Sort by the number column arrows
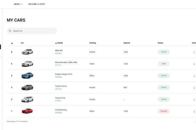This screenshot has width=196, height=130. (x=12, y=43)
